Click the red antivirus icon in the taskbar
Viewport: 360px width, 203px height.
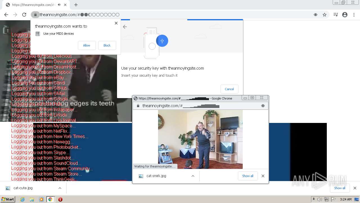tap(60, 199)
